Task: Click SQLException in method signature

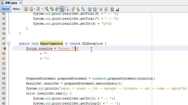Action: (x=93, y=43)
